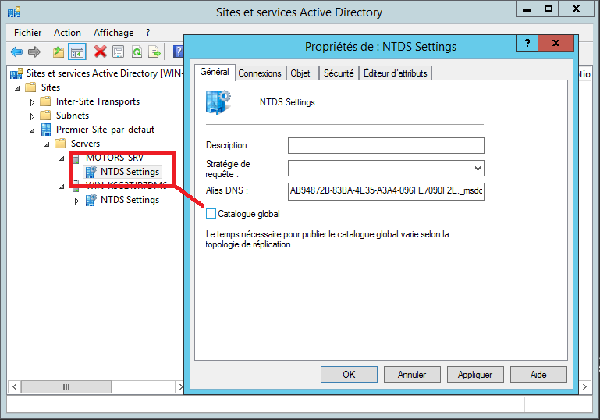Screen dimensions: 600x420
Task: Open the Properties toolbar icon
Action: coord(119,52)
